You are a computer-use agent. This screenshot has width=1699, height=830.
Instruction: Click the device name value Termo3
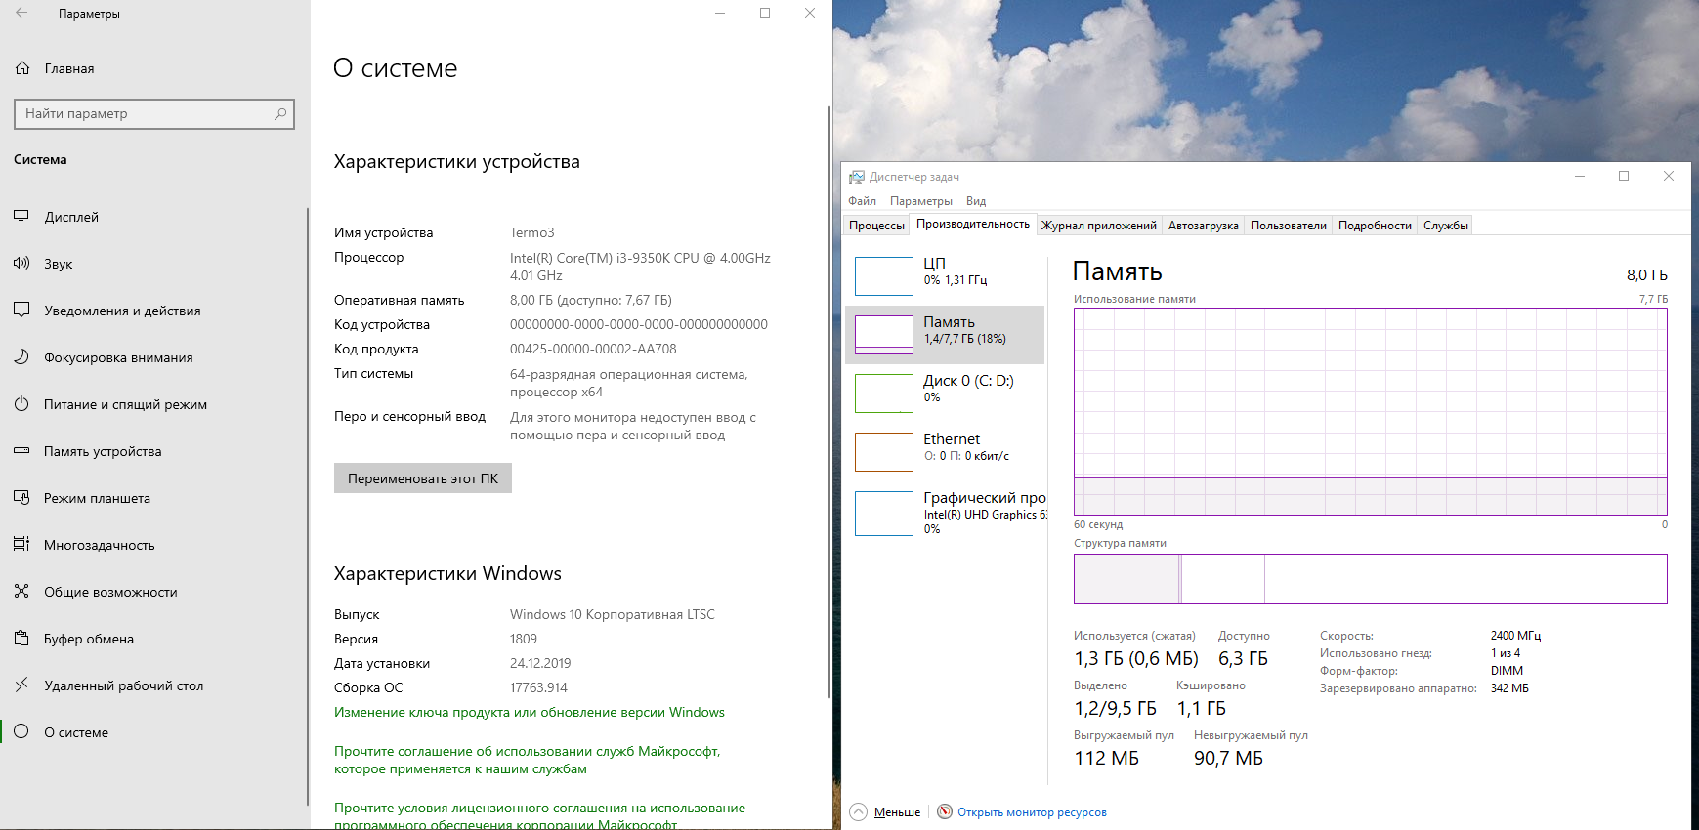pyautogui.click(x=531, y=232)
